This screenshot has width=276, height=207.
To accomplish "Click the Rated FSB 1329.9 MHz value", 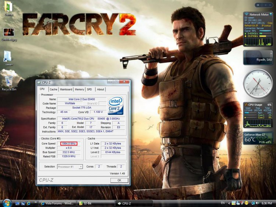I will point(69,156).
